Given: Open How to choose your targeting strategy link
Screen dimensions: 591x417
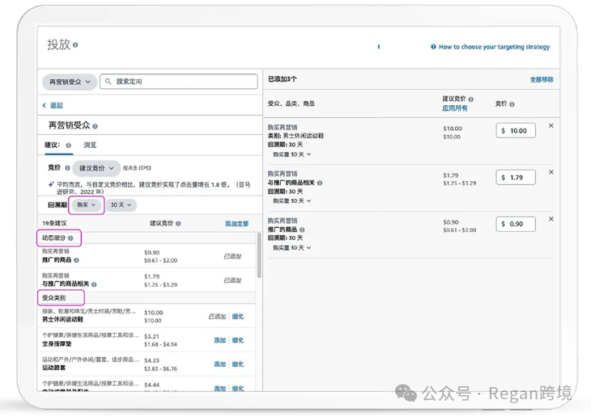Looking at the screenshot, I should click(494, 47).
